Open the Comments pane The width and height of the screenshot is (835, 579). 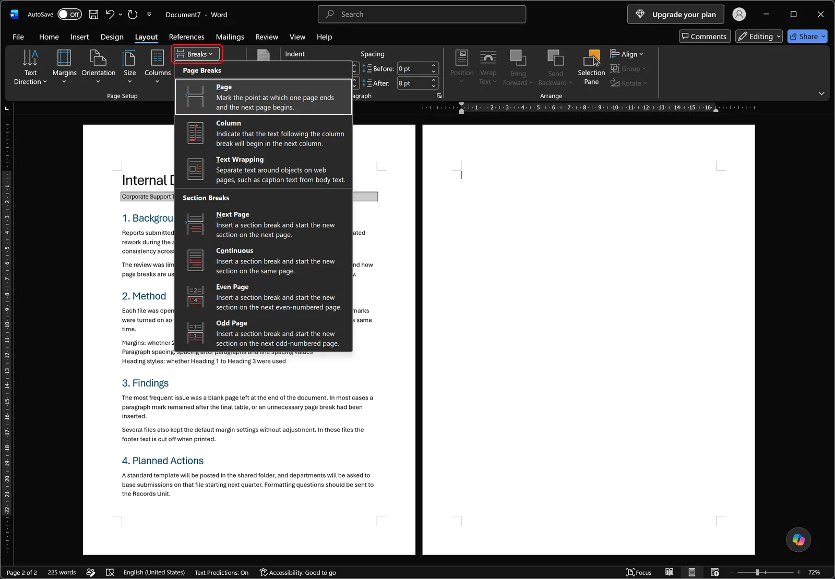click(704, 36)
